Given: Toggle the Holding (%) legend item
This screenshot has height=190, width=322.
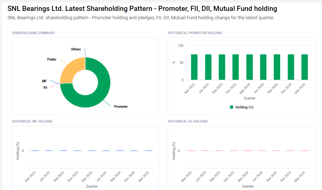Looking at the screenshot, I should click(x=242, y=107).
